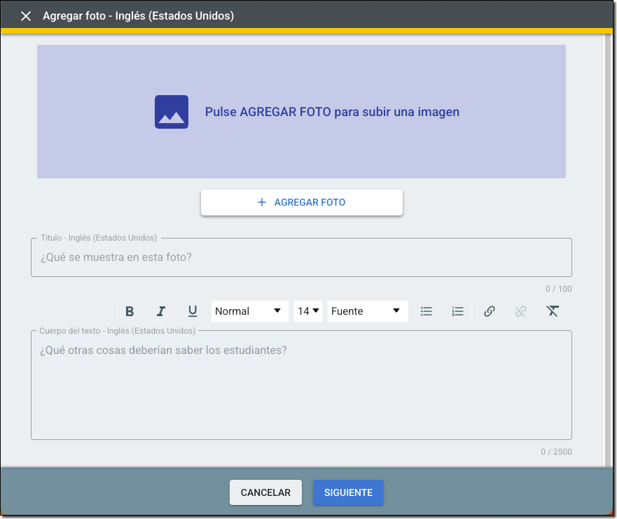Click the plus icon beside AGREGAR FOTO
This screenshot has width=617, height=519.
(262, 202)
